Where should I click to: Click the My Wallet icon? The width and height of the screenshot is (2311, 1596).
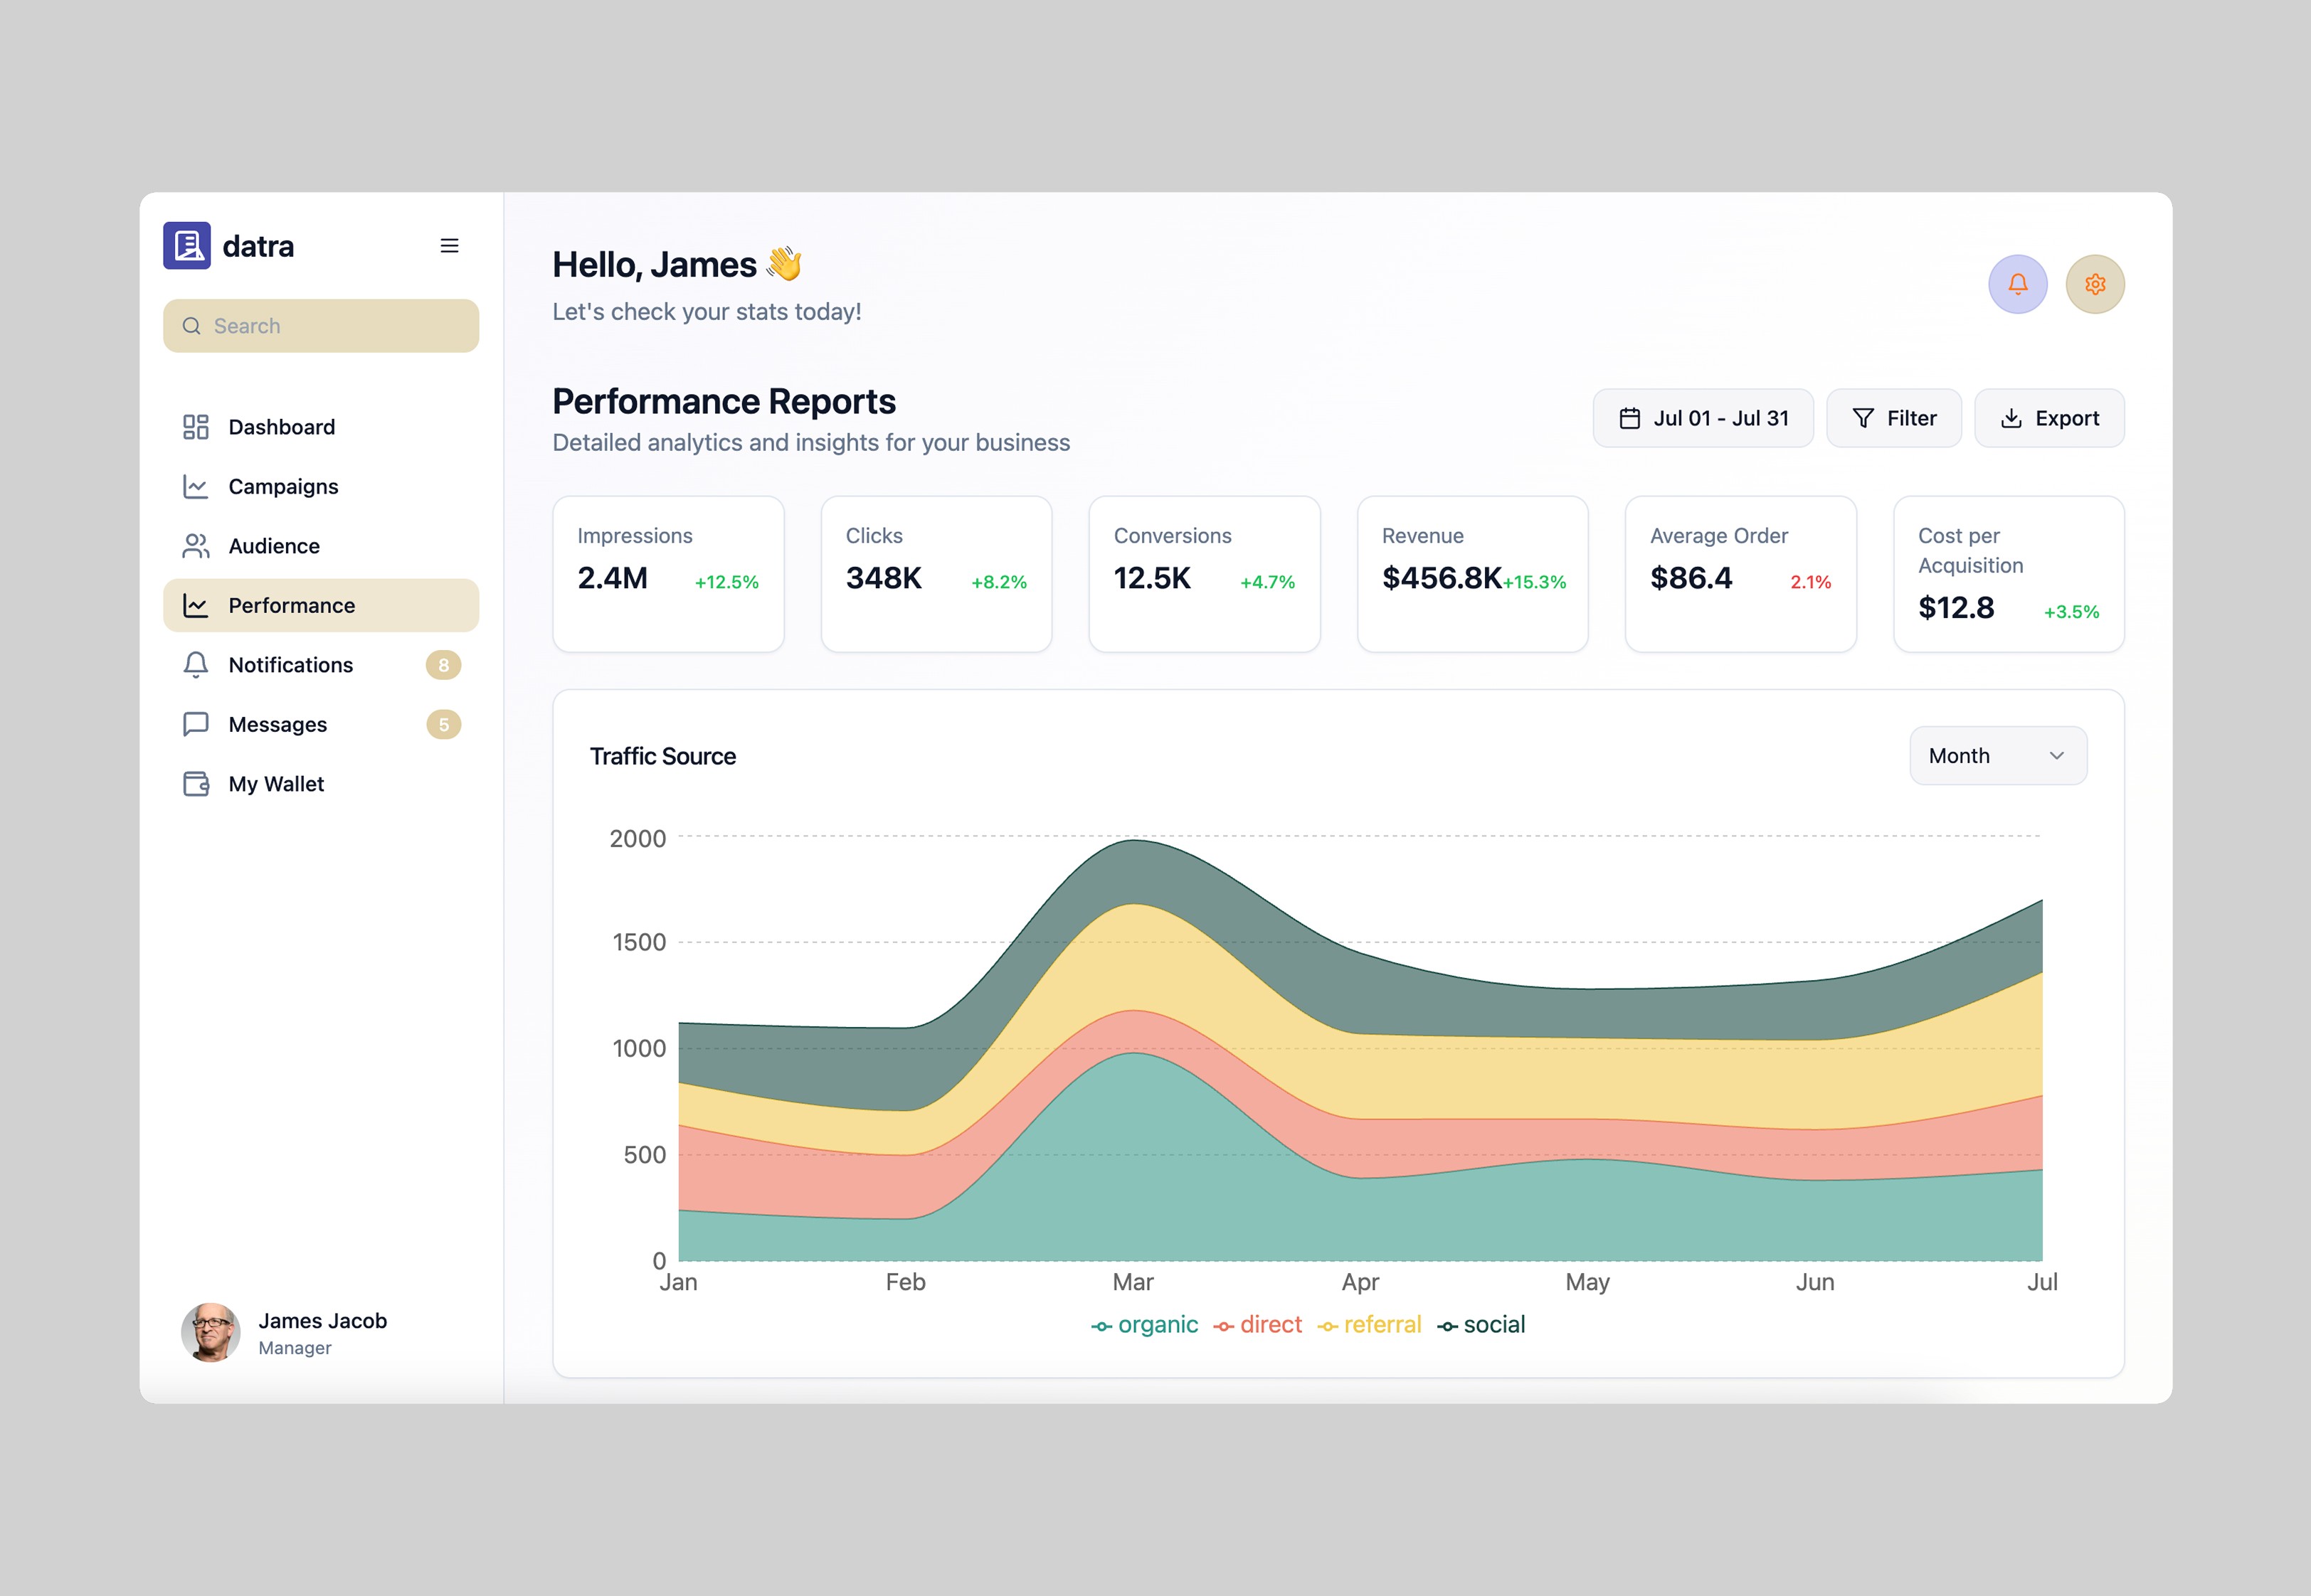click(196, 784)
